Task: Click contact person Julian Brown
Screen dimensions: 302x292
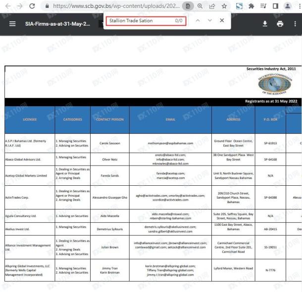Action: (110, 248)
